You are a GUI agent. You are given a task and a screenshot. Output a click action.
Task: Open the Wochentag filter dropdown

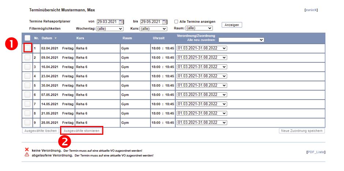(110, 29)
